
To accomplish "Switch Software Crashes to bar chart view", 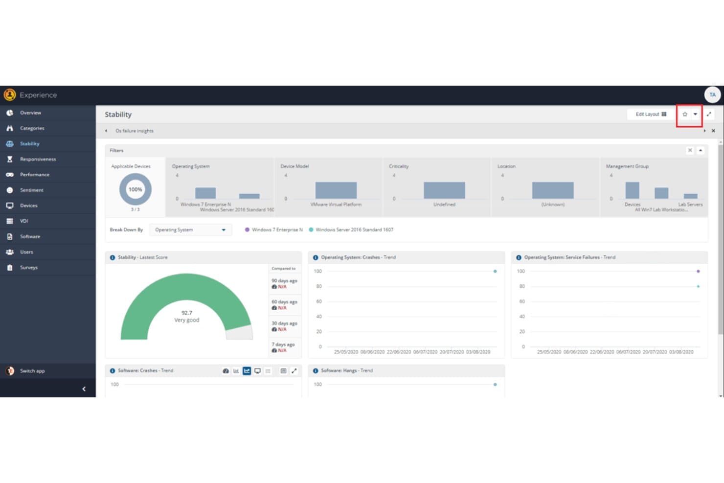I will point(236,371).
